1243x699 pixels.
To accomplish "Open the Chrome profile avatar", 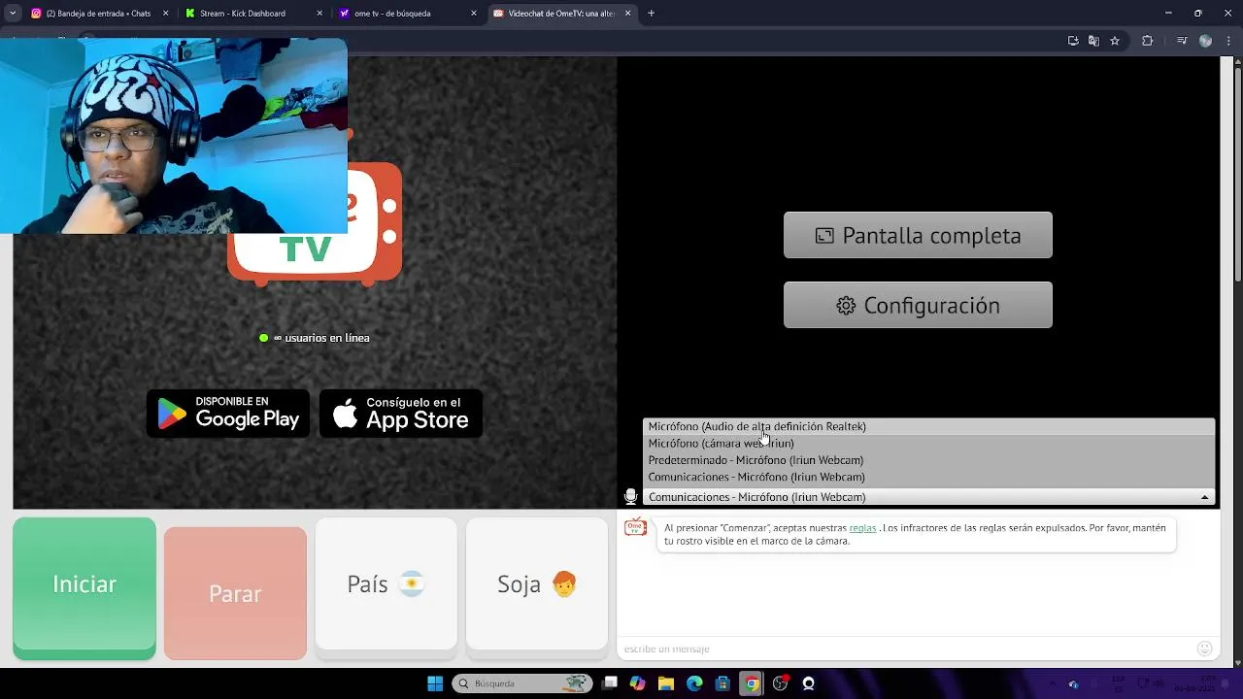I will click(x=1206, y=41).
